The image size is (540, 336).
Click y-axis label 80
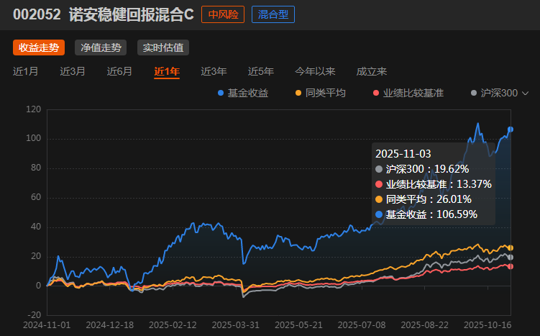(36, 168)
